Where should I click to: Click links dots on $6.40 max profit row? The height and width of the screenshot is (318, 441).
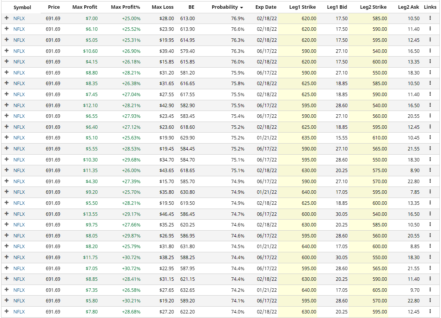click(430, 127)
